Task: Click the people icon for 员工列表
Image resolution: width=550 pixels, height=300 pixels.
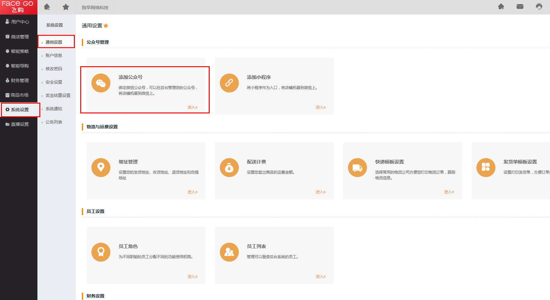Action: [229, 252]
